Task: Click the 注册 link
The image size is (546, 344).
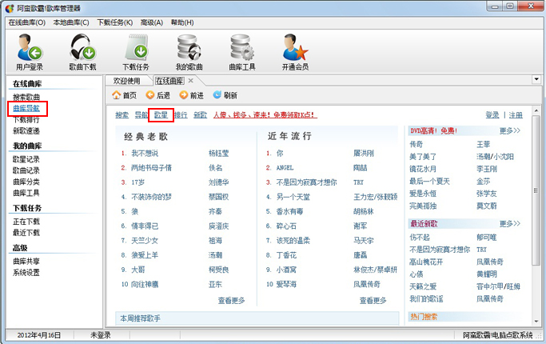Action: pos(516,115)
